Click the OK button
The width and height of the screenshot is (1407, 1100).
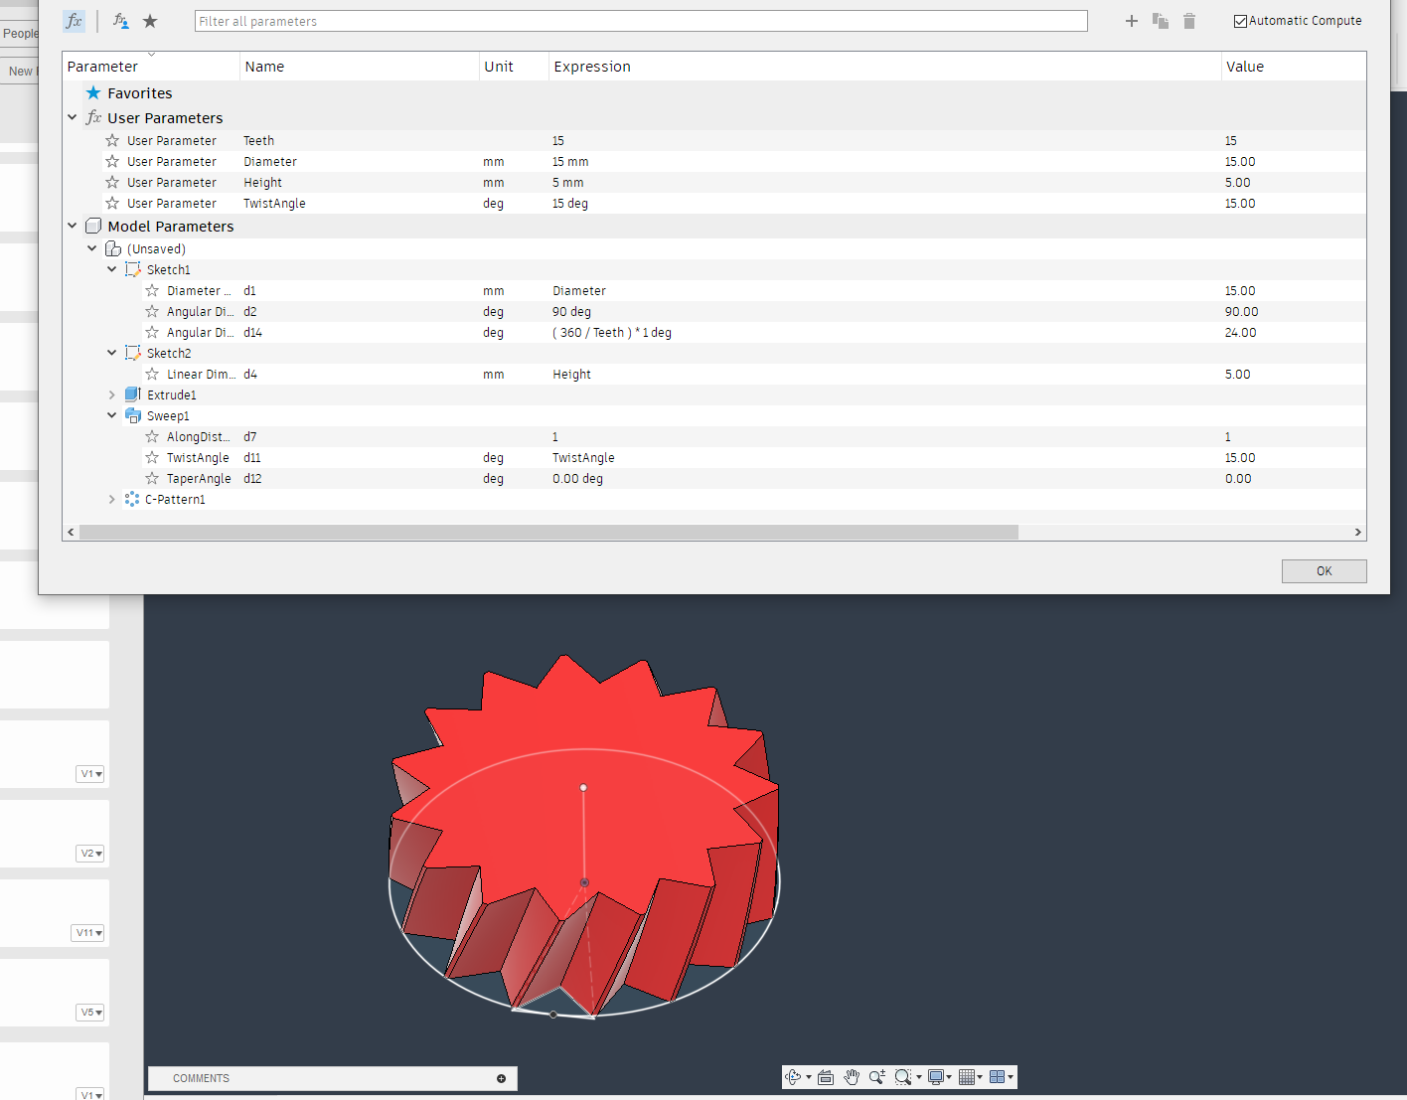point(1324,570)
